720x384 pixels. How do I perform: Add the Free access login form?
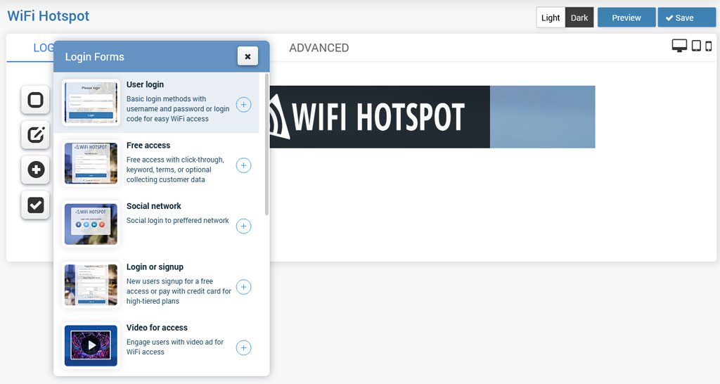[x=243, y=165]
